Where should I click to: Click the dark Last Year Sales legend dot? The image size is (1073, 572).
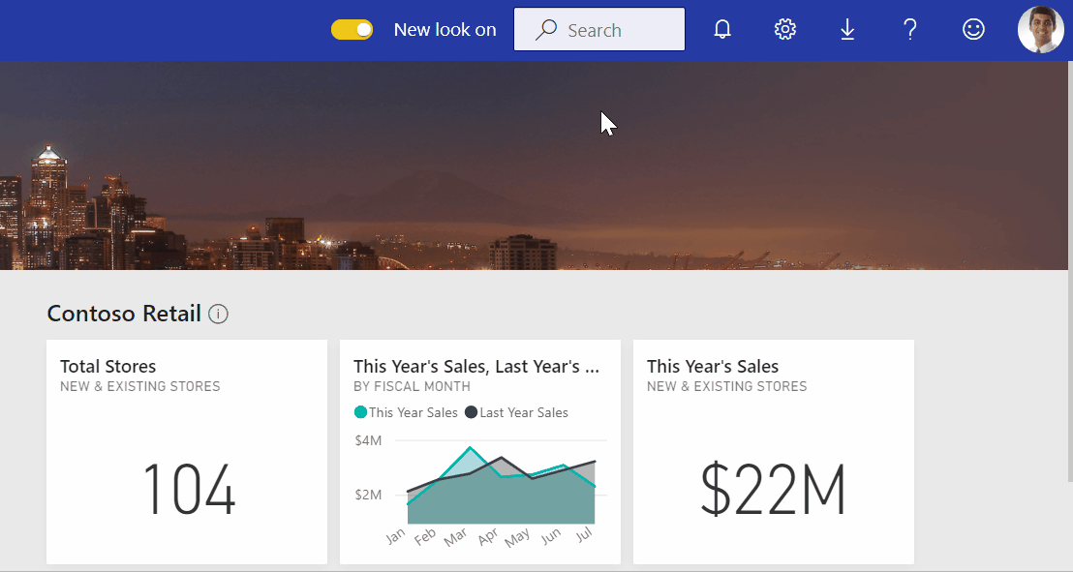(472, 412)
